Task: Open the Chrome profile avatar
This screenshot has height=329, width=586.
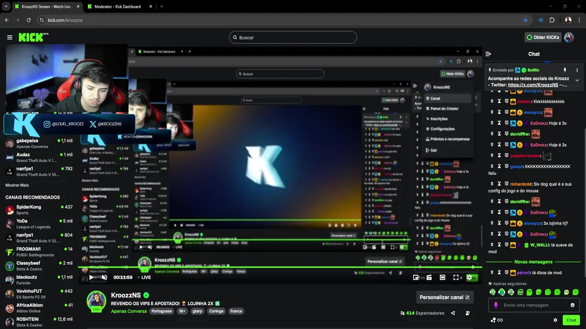Action: [568, 20]
